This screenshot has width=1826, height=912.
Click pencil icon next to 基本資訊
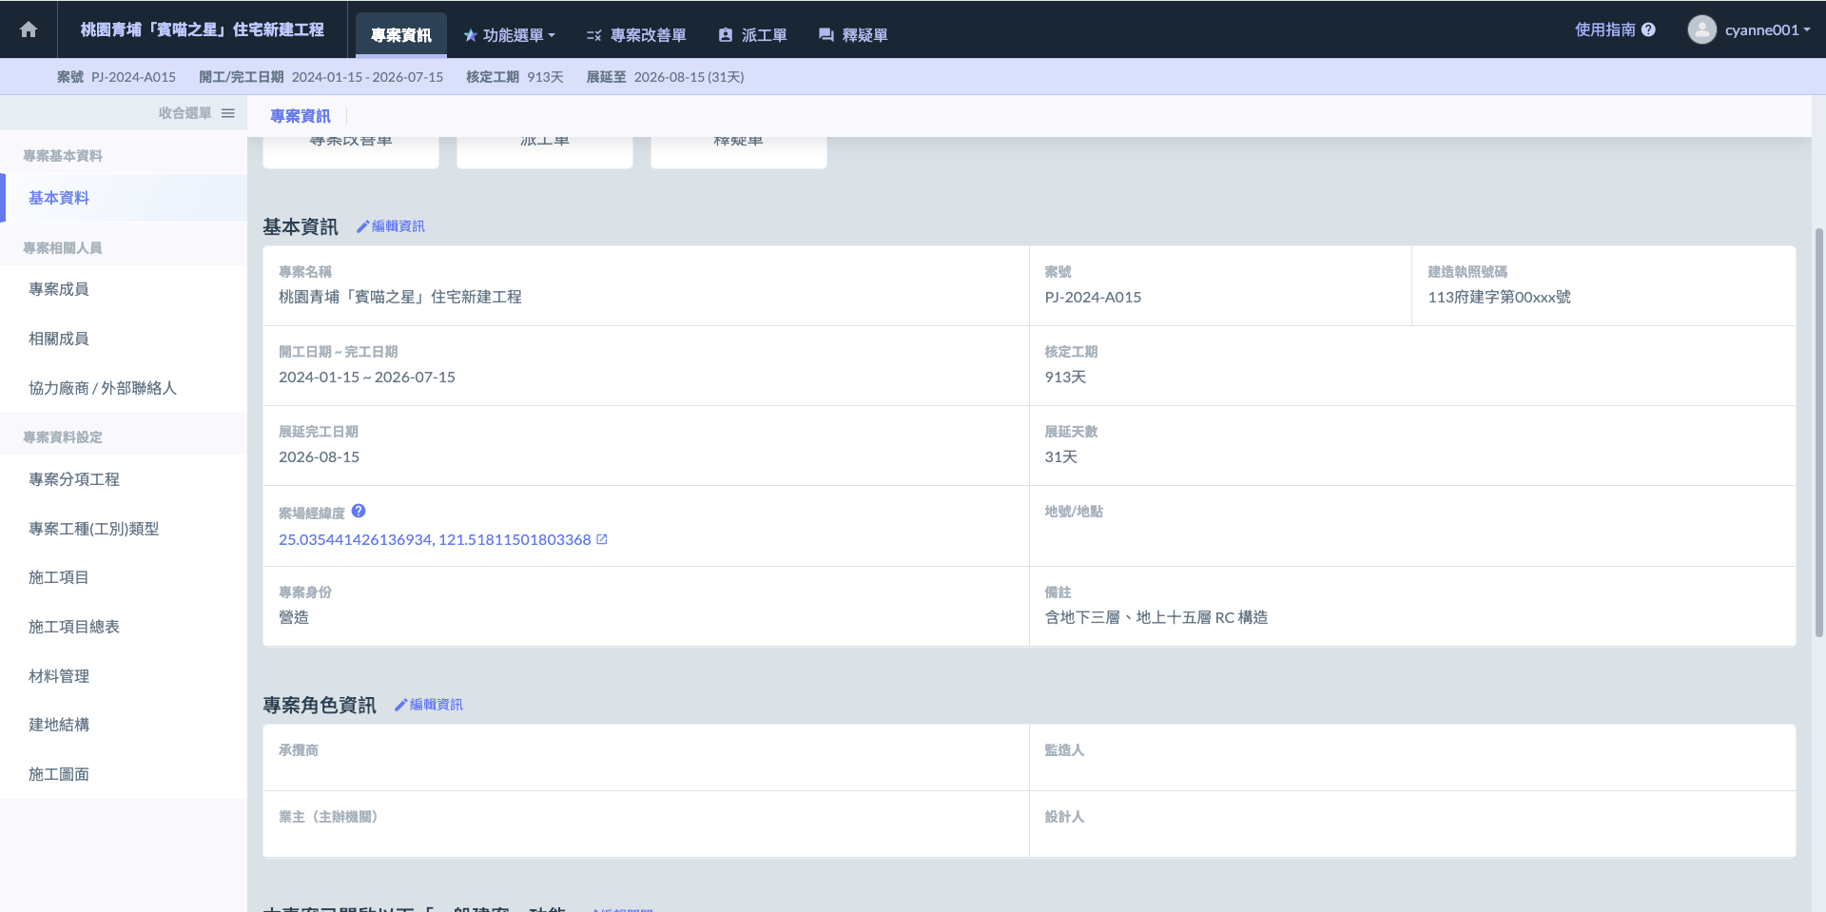pos(362,226)
